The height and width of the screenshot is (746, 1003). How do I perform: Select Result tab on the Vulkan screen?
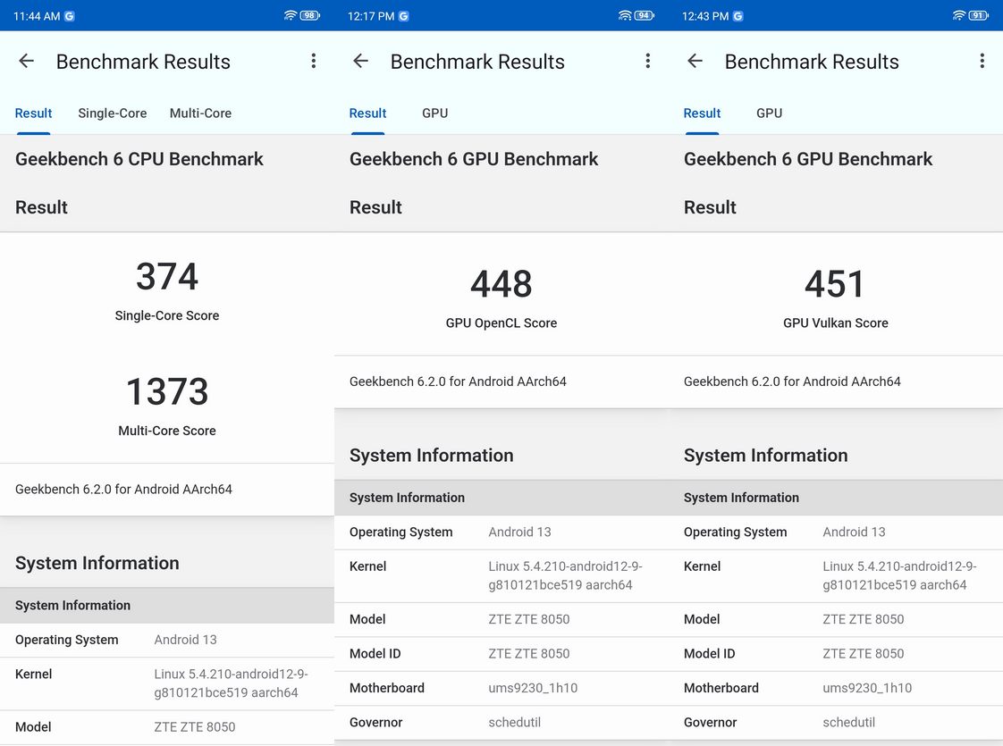tap(702, 113)
